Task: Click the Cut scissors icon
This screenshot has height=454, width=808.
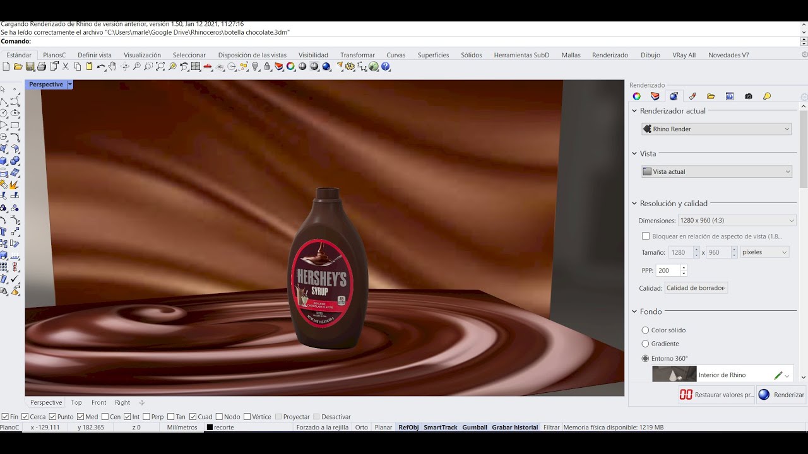Action: pos(65,66)
